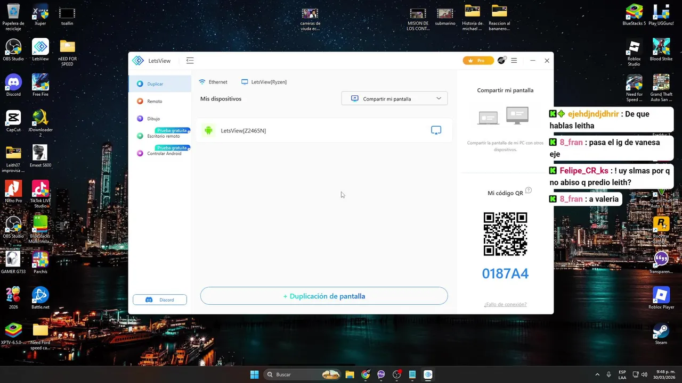Select the TikTok LIVE Studio desktop icon
682x383 pixels.
[x=40, y=194]
